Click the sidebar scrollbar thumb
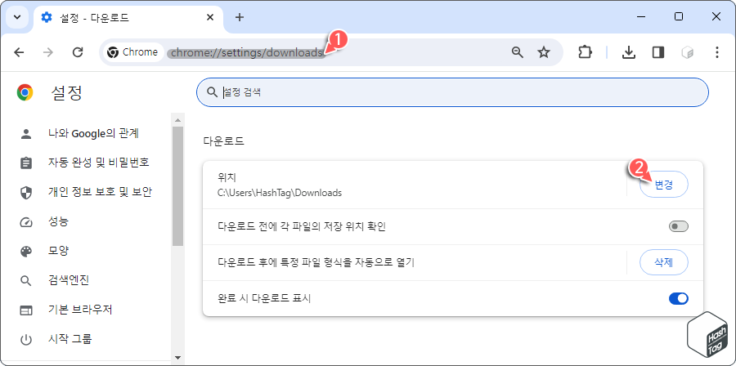 [177, 186]
